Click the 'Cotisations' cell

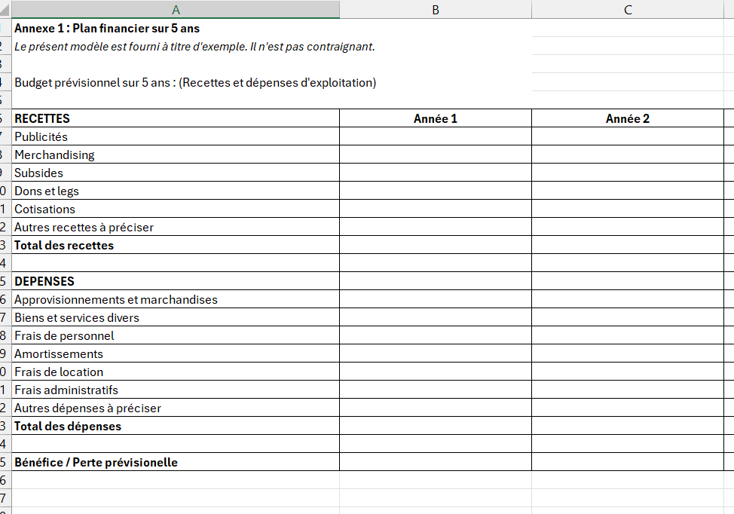click(x=176, y=209)
